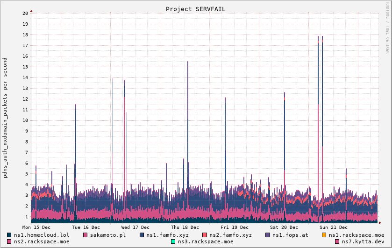Click the 20 value on the y-axis
Screen dimensions: 392x248
[25, 13]
